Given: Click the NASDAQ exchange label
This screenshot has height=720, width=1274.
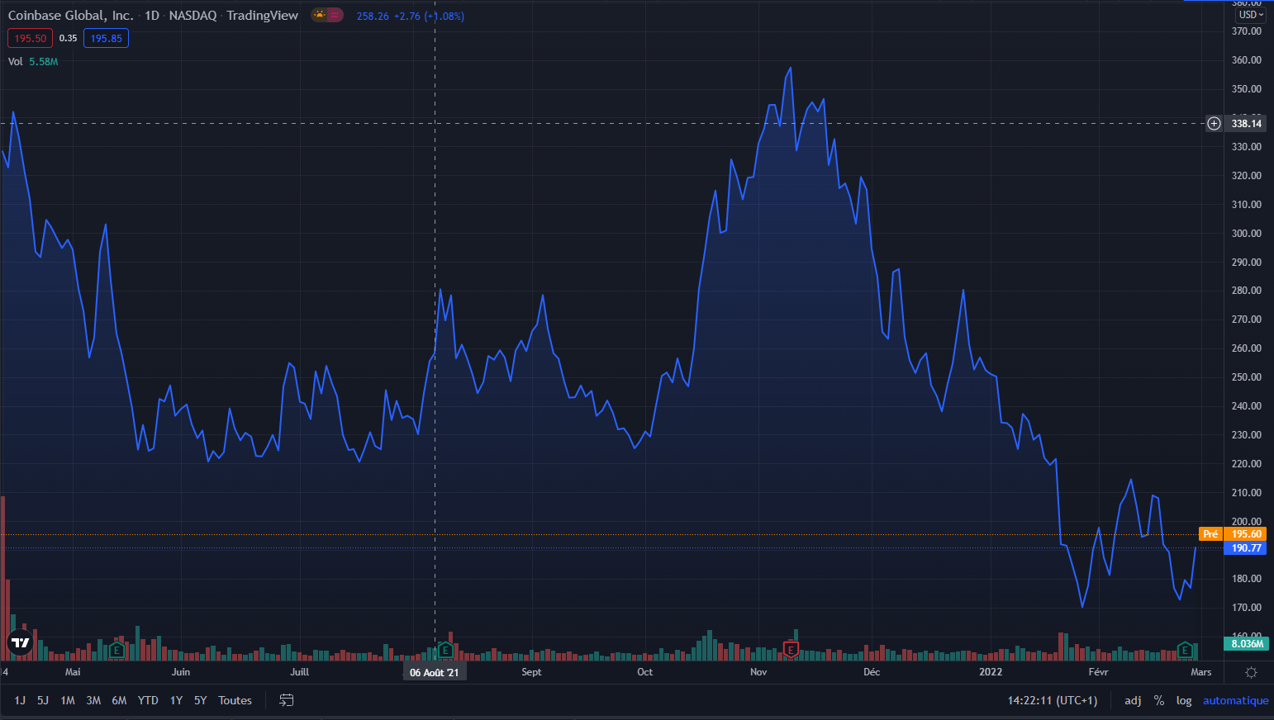Looking at the screenshot, I should (193, 15).
